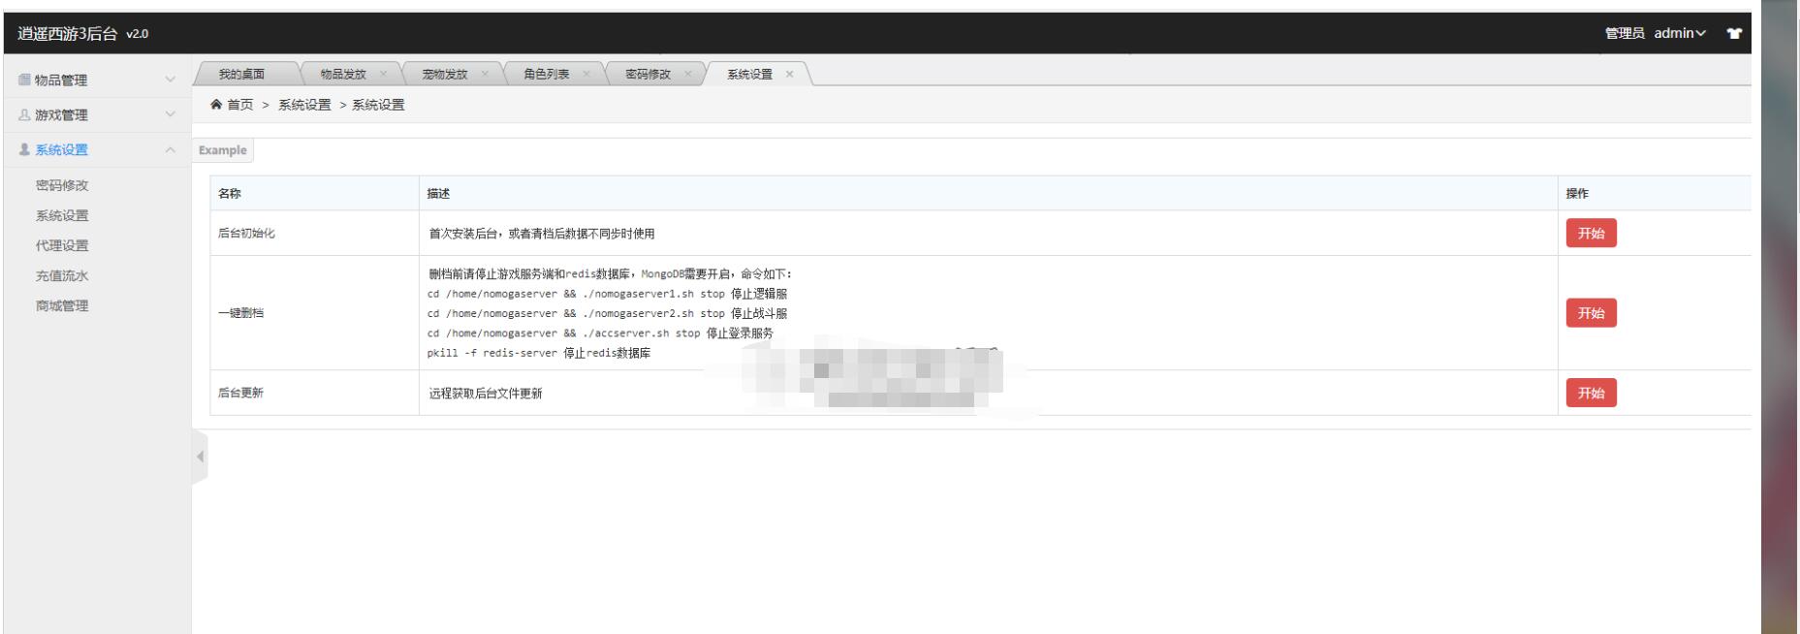
Task: Click the skin theme shirt icon
Action: [1733, 34]
